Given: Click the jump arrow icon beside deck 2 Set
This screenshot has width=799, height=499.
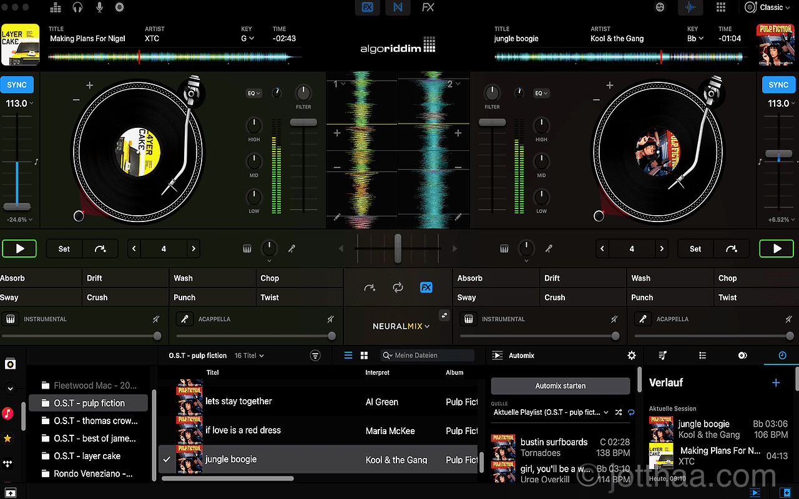Looking at the screenshot, I should 732,249.
